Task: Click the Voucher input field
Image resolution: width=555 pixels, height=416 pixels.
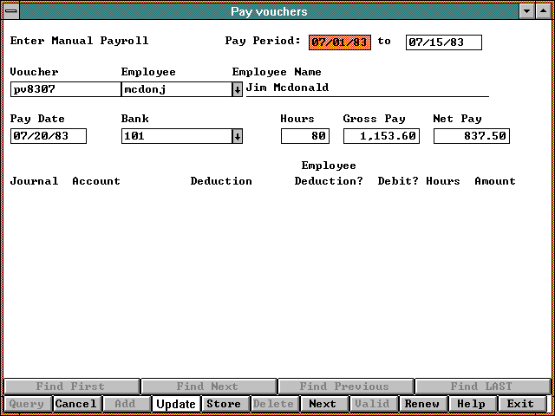Action: point(65,89)
